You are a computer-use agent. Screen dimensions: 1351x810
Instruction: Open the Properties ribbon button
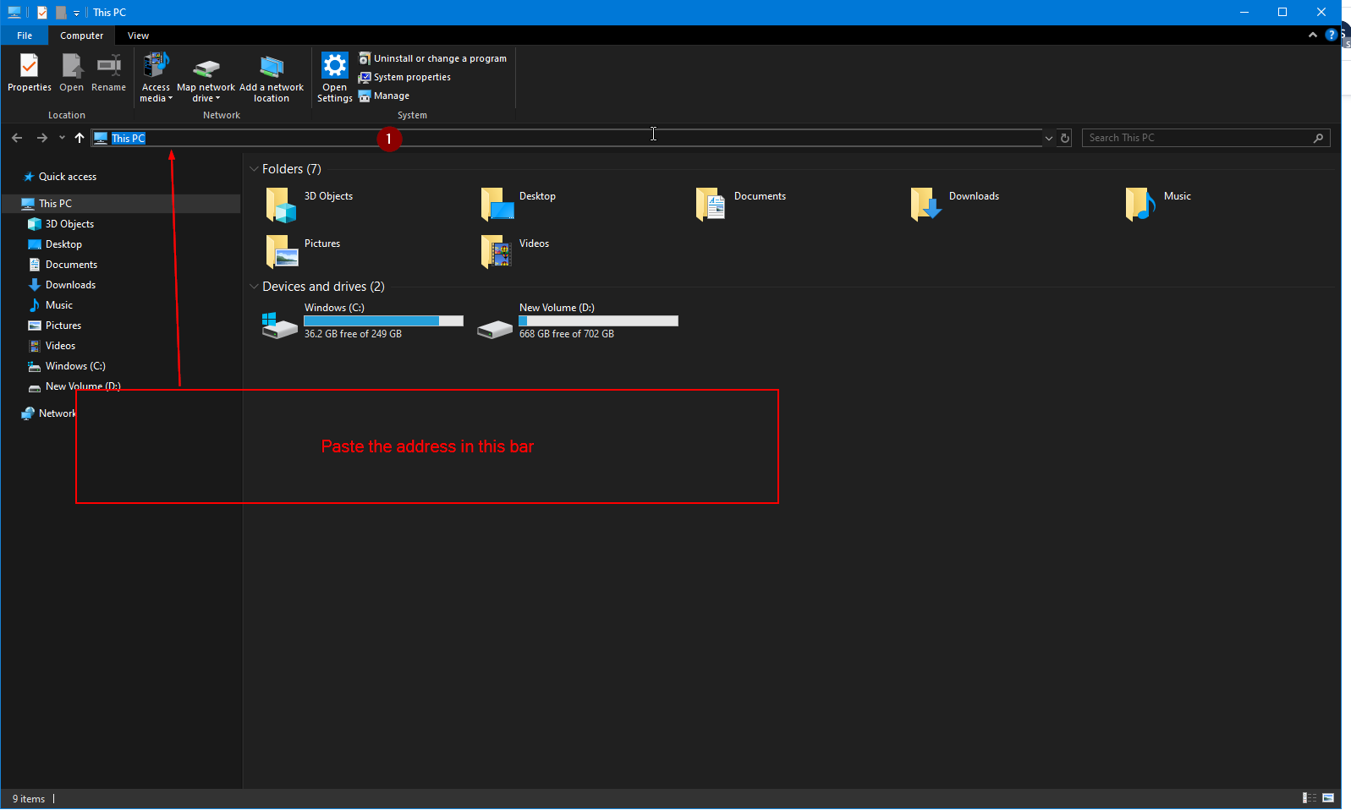(x=29, y=73)
